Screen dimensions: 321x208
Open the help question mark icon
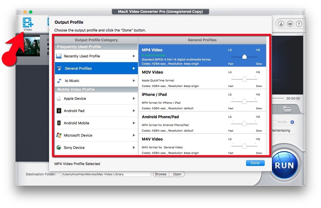pos(299,24)
